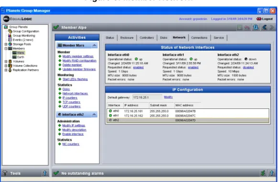
Task: Click Modify member settings link
Action: [78, 56]
